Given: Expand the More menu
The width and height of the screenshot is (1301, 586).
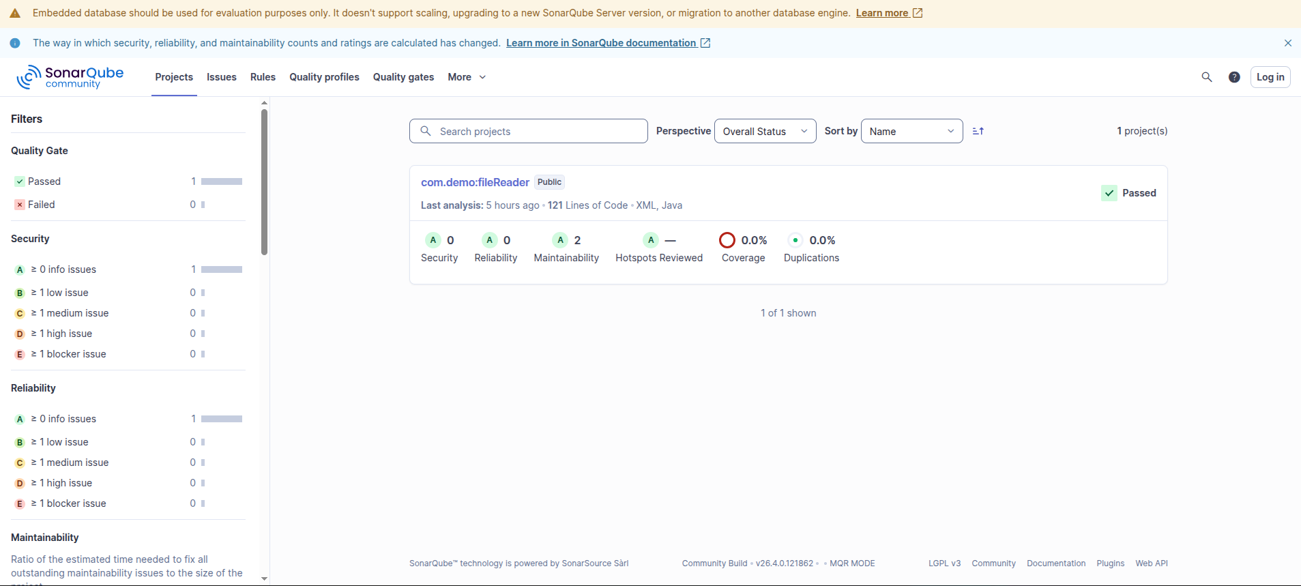Looking at the screenshot, I should pyautogui.click(x=467, y=77).
